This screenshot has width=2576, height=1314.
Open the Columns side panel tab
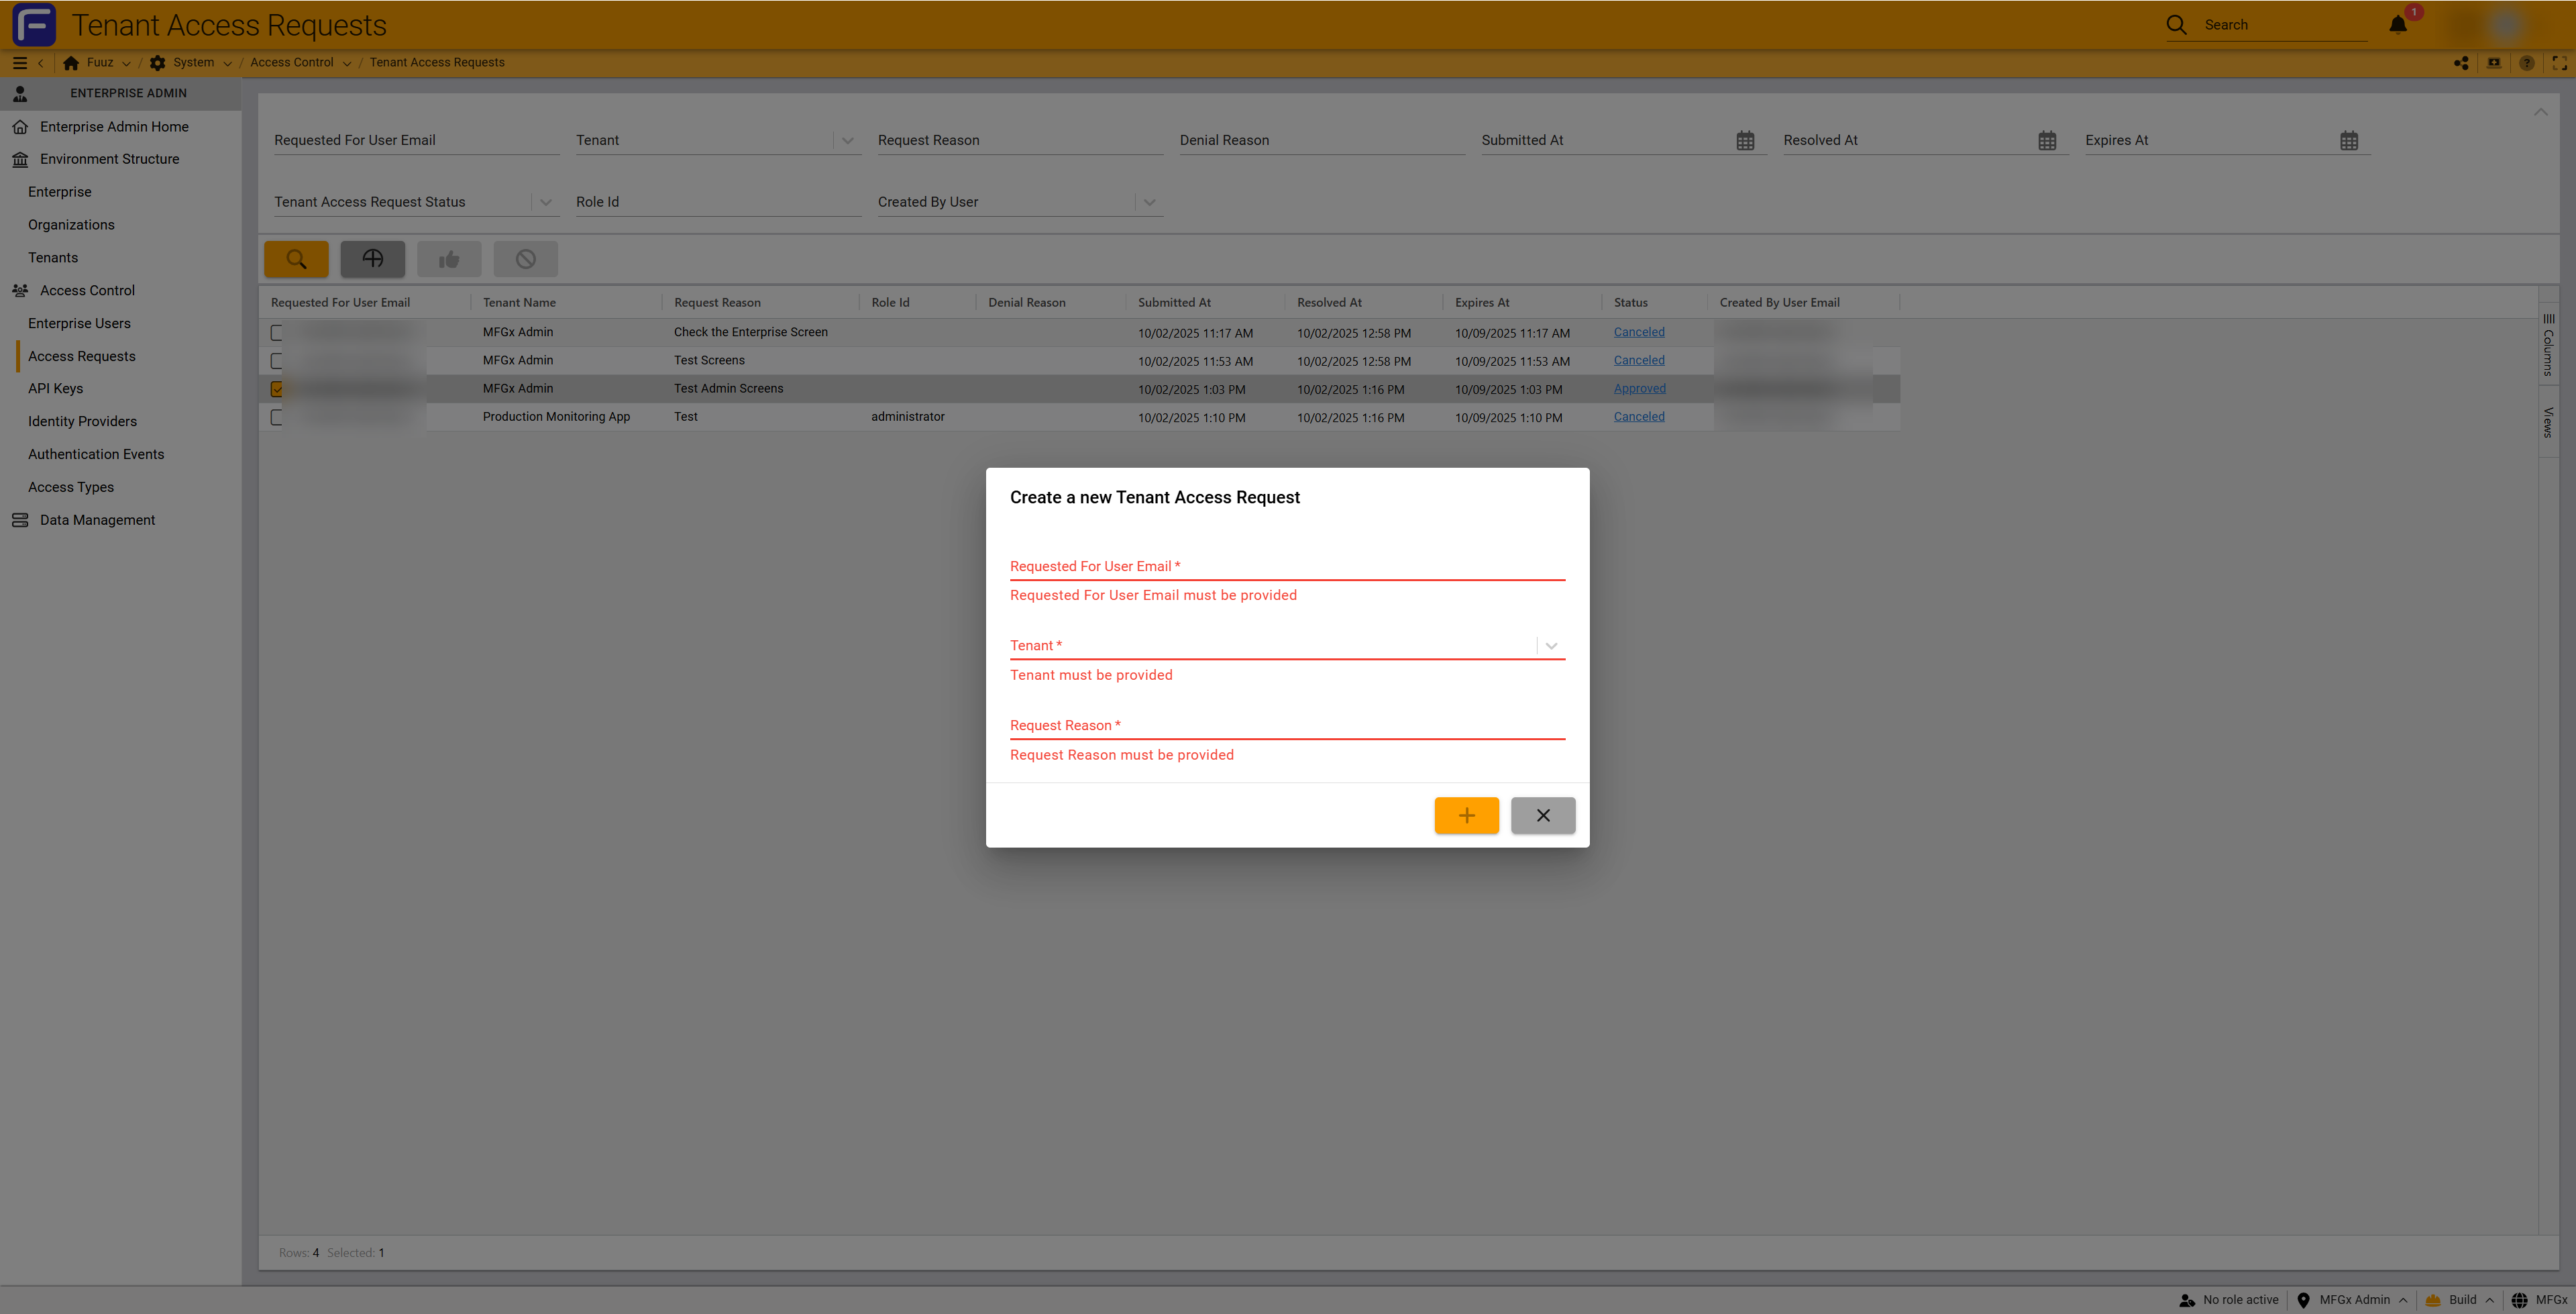click(2548, 345)
